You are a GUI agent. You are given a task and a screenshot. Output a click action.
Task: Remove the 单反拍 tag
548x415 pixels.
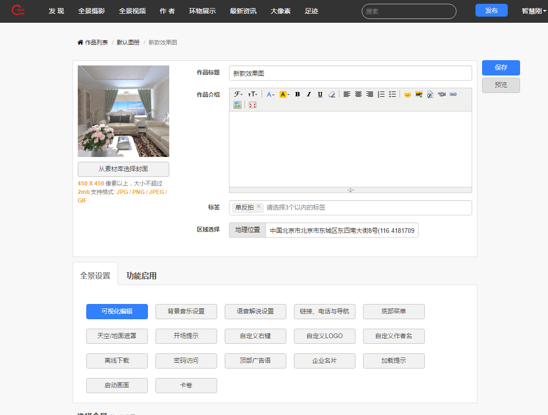click(258, 207)
